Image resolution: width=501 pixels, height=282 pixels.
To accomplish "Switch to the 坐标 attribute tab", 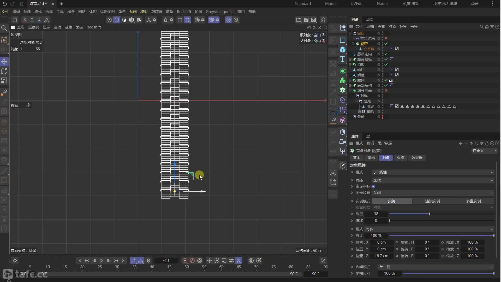I will [371, 158].
